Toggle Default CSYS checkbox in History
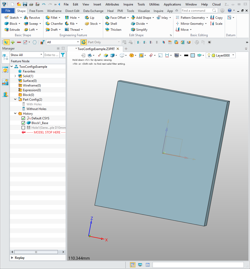 [x=23, y=118]
